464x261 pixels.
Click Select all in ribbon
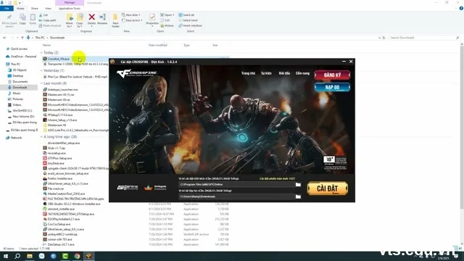(x=186, y=14)
